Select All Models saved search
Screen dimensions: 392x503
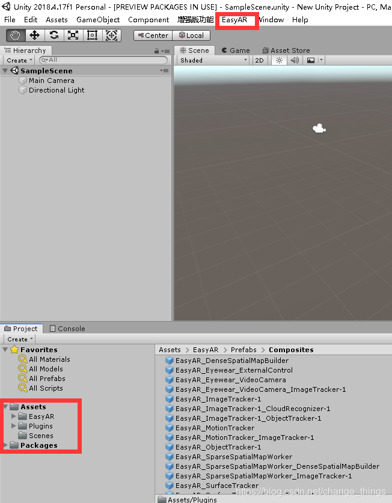(x=41, y=369)
